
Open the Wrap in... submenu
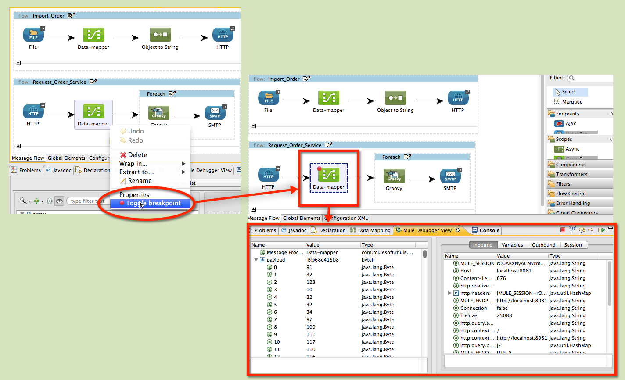133,164
